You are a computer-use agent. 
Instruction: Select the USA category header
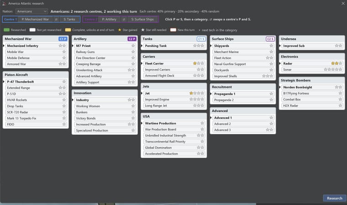pyautogui.click(x=173, y=116)
